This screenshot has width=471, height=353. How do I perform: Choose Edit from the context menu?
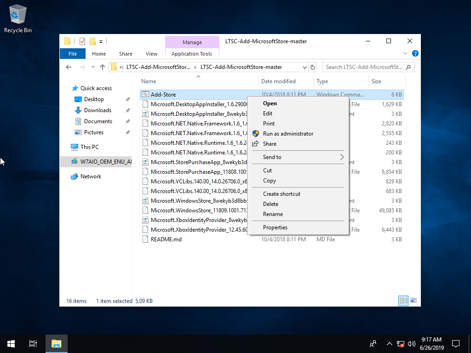click(298, 114)
